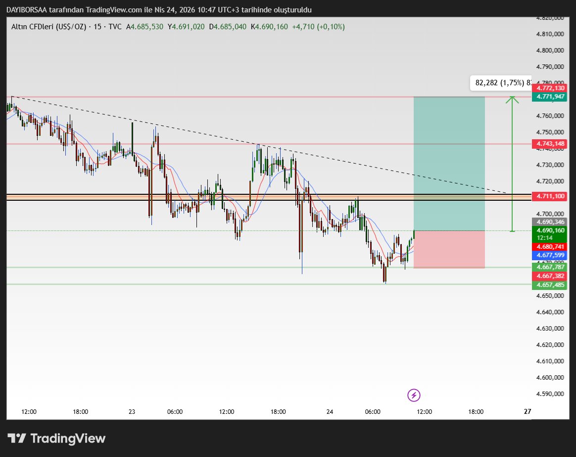The width and height of the screenshot is (576, 457).
Task: Select the K4.690,160 close value in the legend
Action: (x=269, y=26)
